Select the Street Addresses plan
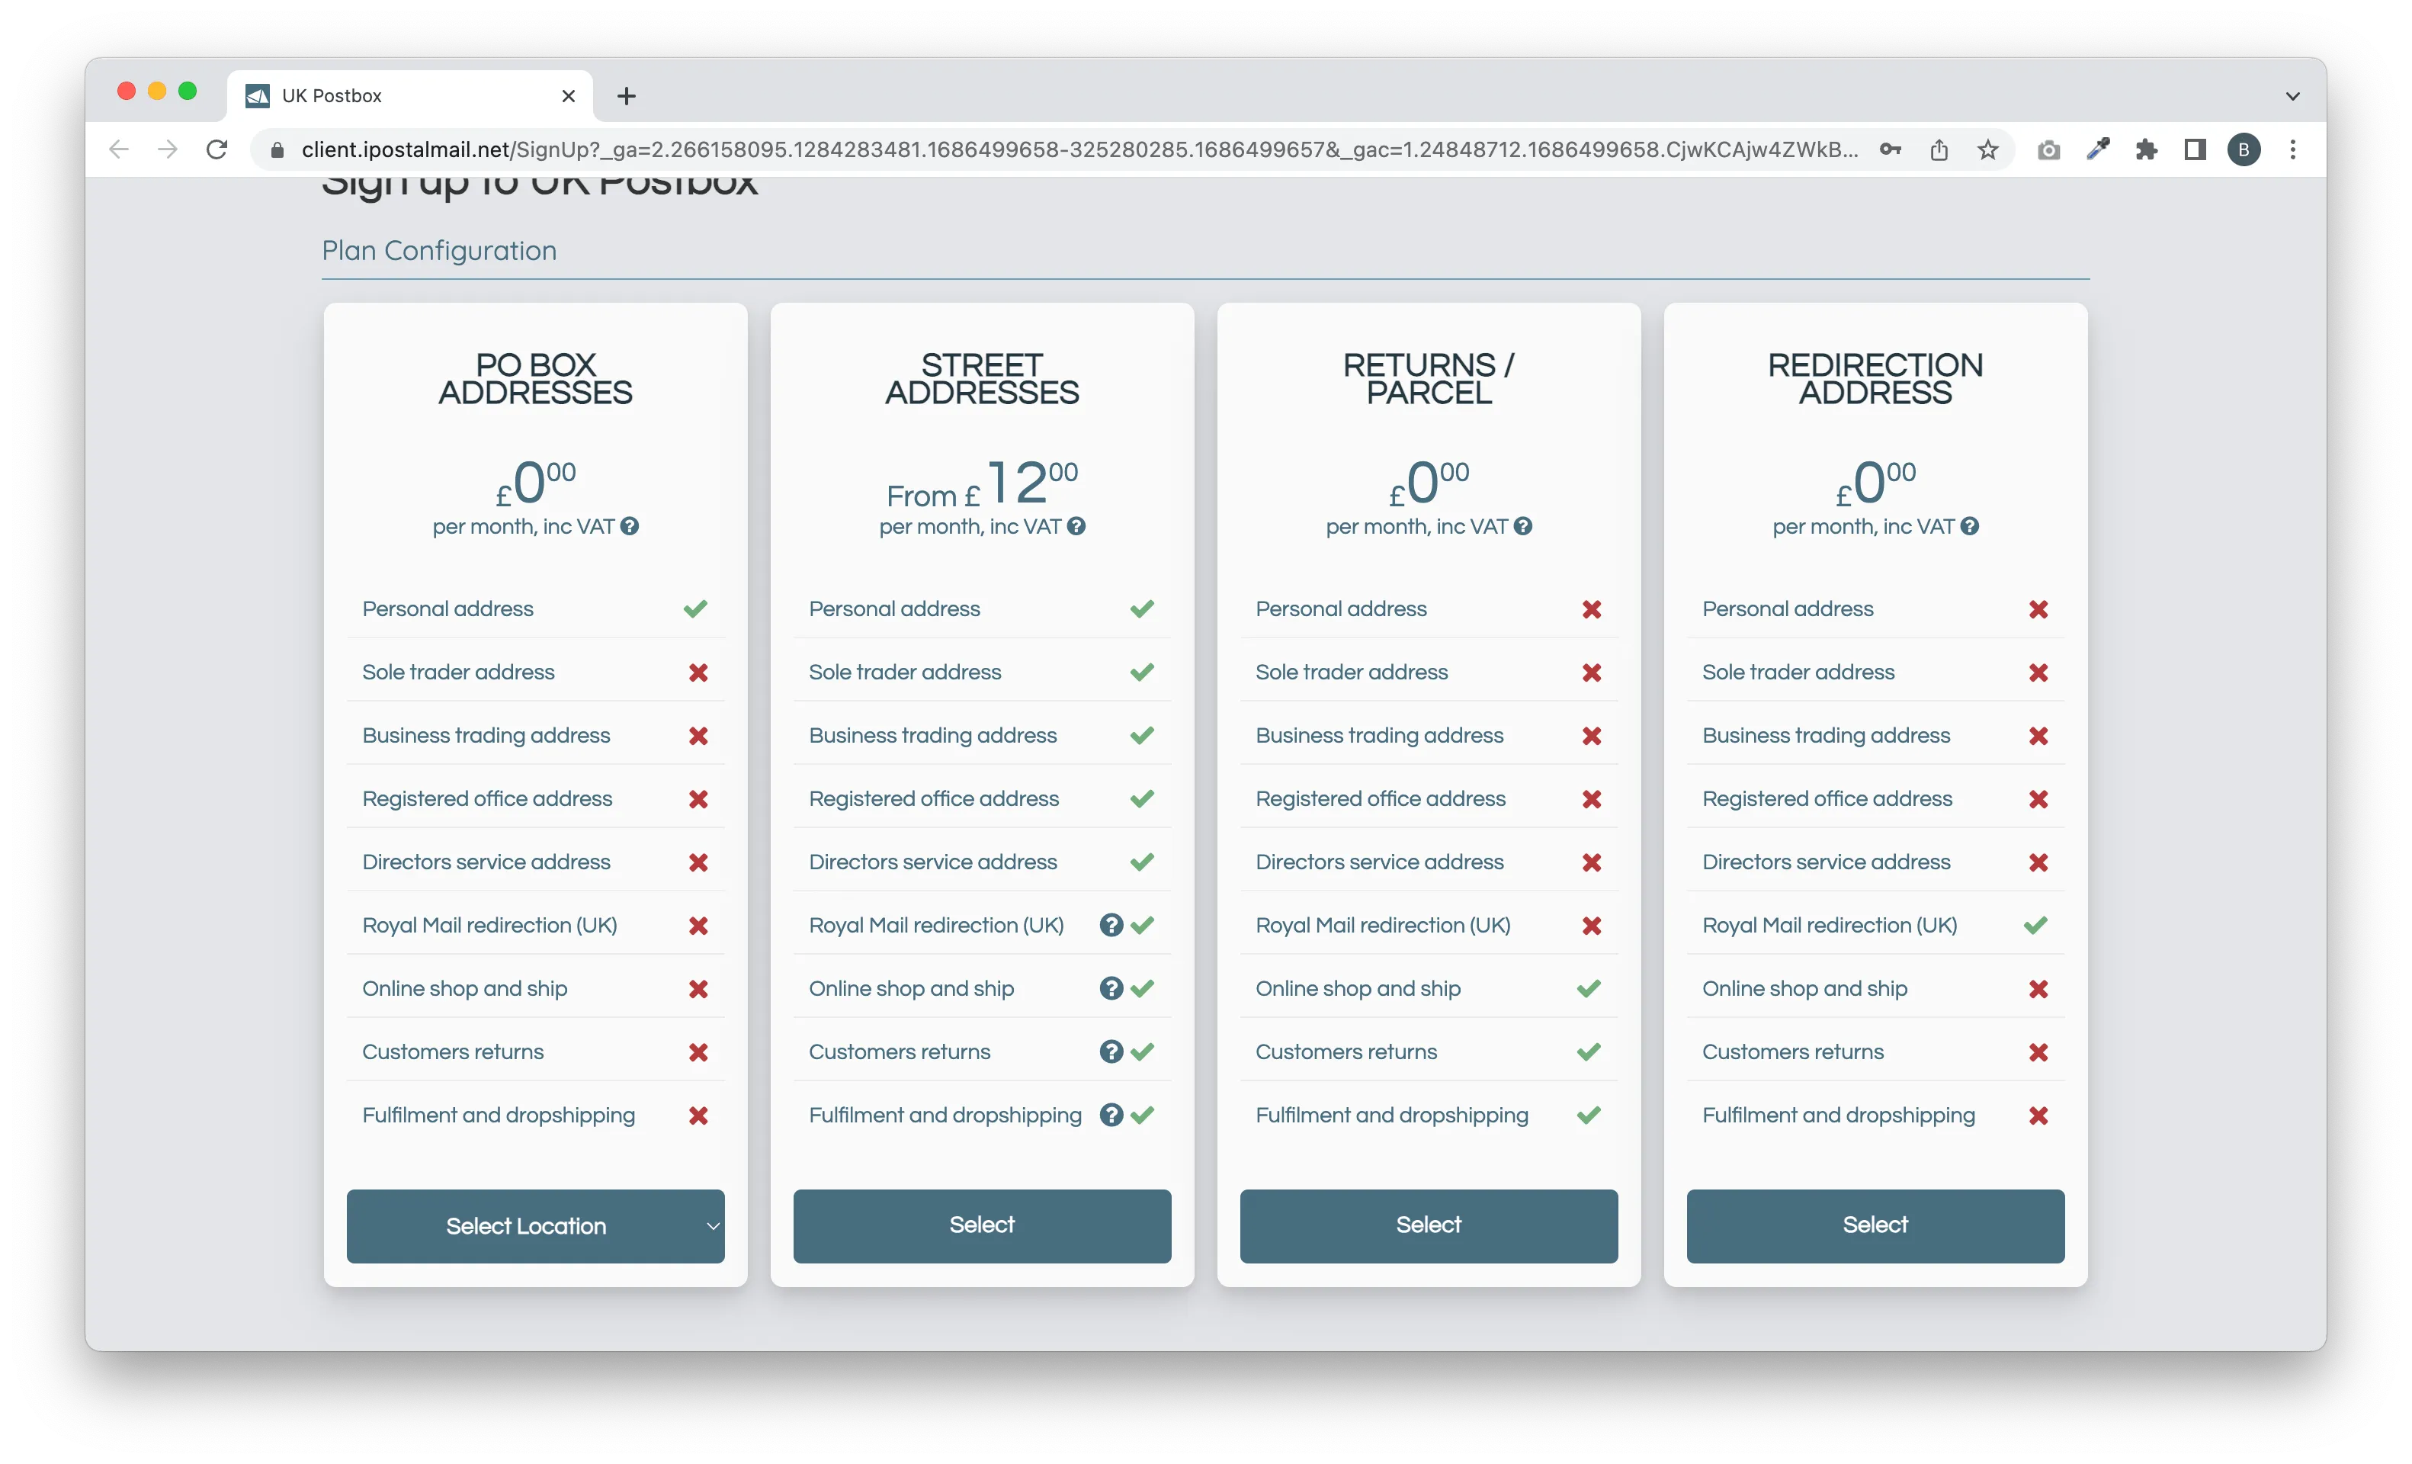This screenshot has width=2412, height=1464. [x=982, y=1226]
